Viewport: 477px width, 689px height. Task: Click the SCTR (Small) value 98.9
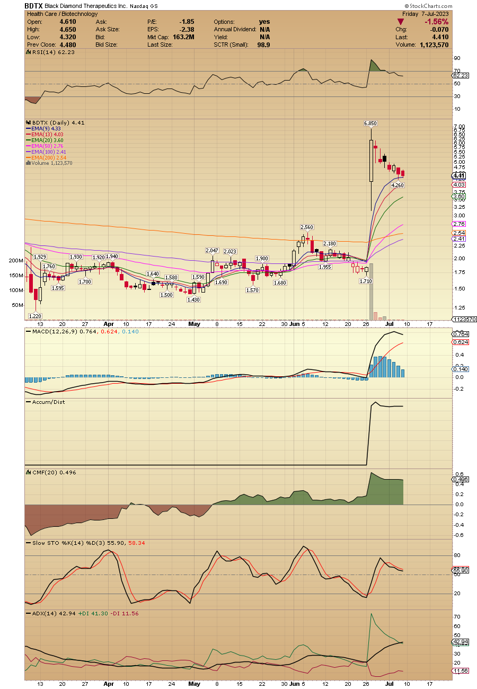[263, 45]
